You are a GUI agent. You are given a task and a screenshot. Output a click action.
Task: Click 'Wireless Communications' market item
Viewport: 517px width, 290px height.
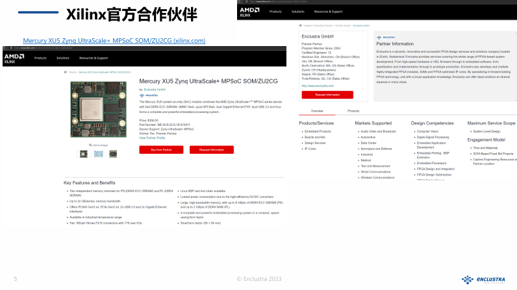pyautogui.click(x=377, y=177)
